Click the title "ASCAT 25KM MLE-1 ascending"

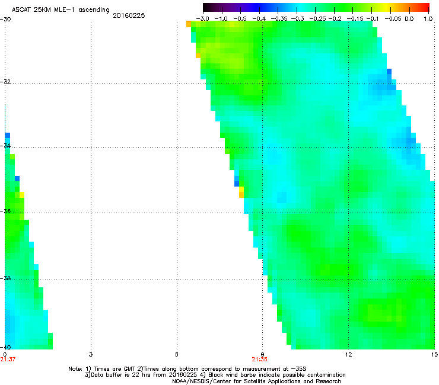click(61, 9)
